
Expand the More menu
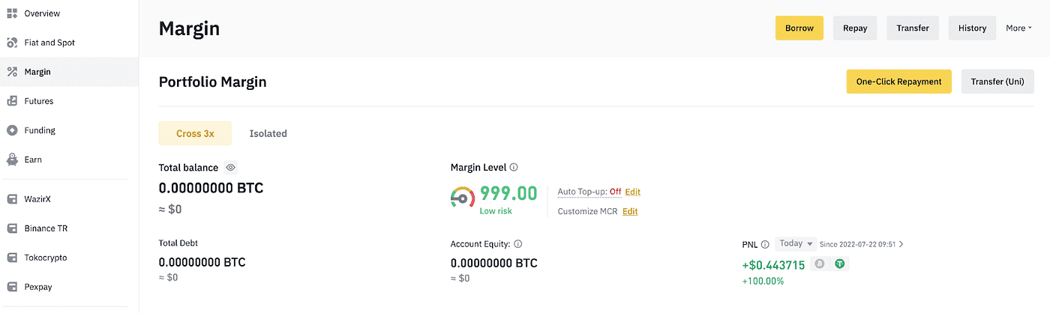(x=1018, y=28)
